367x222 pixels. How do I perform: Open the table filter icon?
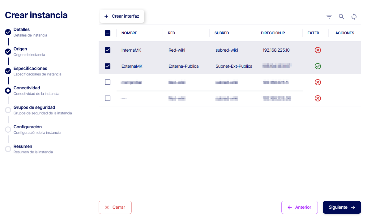tap(329, 17)
